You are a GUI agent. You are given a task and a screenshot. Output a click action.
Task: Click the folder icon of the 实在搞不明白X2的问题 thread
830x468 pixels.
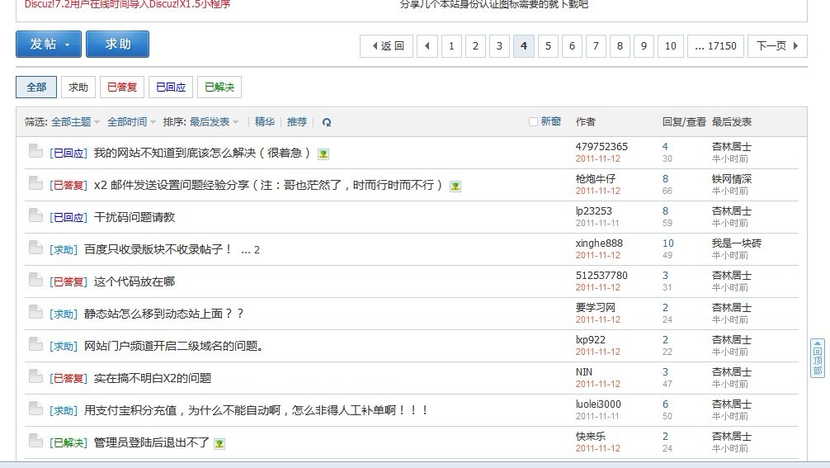coord(35,376)
